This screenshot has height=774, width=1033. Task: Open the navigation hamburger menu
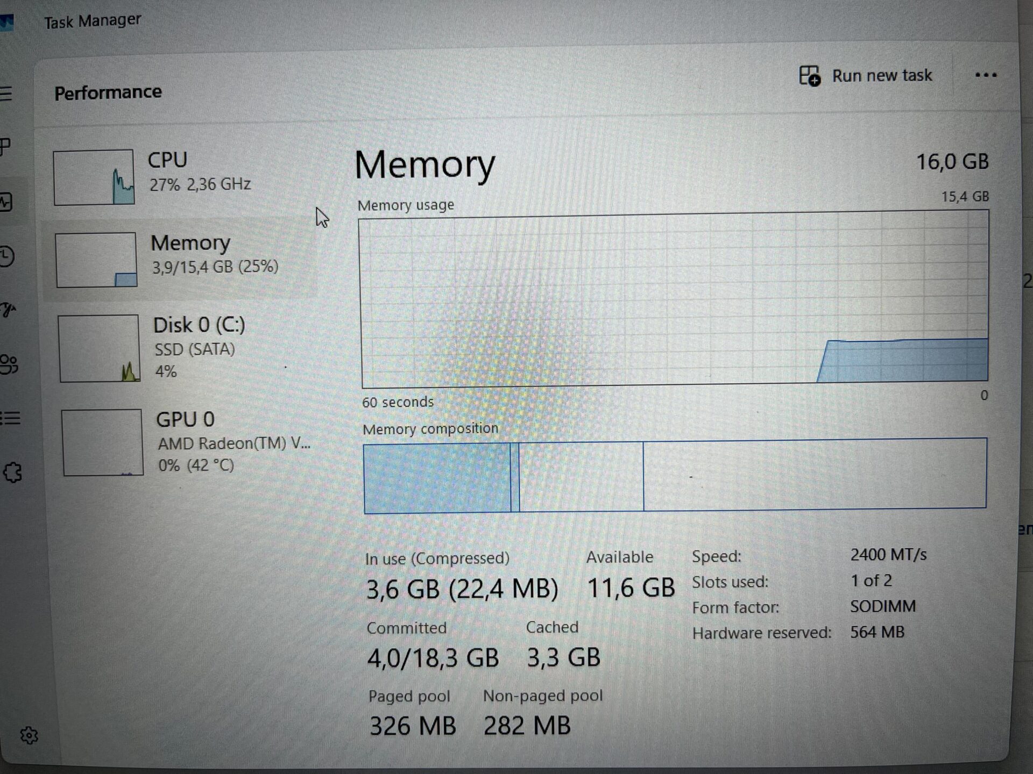point(6,94)
